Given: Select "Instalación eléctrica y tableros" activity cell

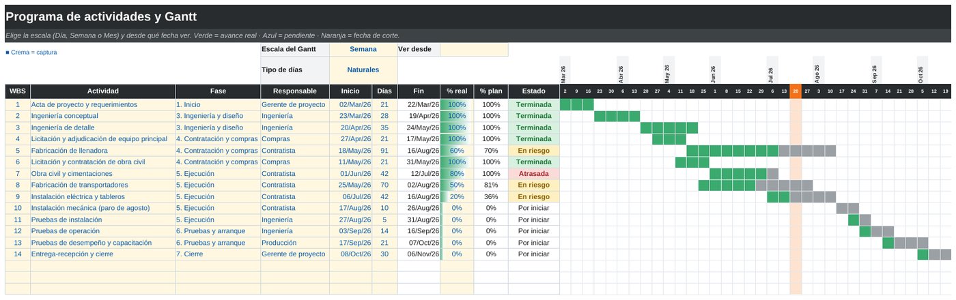Looking at the screenshot, I should pyautogui.click(x=103, y=196).
